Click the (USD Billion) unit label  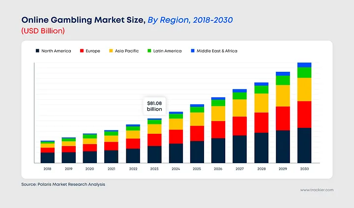click(x=43, y=30)
